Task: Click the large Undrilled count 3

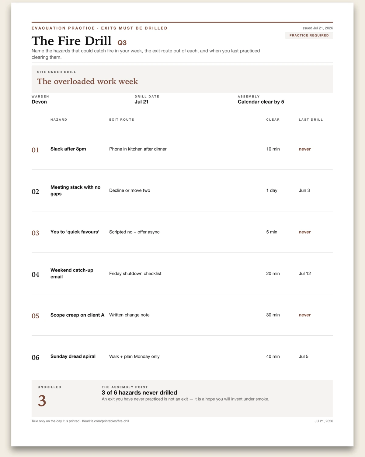Action: tap(42, 401)
